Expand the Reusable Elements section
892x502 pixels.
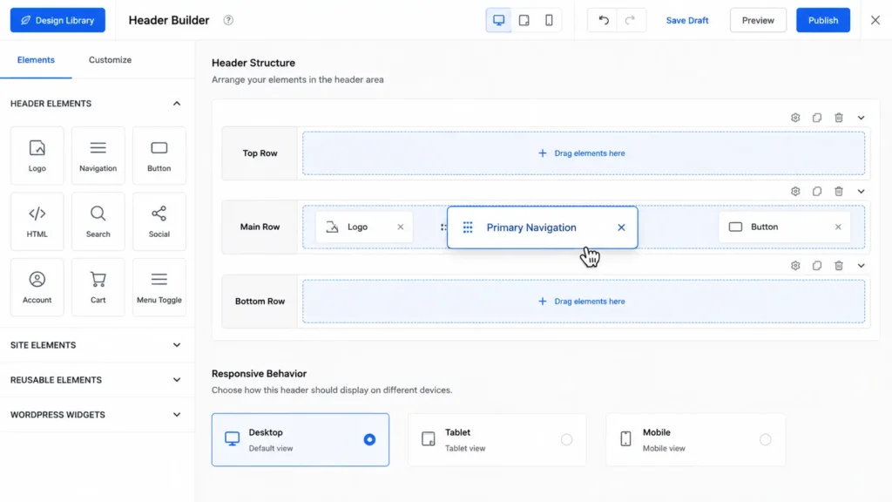tap(97, 380)
